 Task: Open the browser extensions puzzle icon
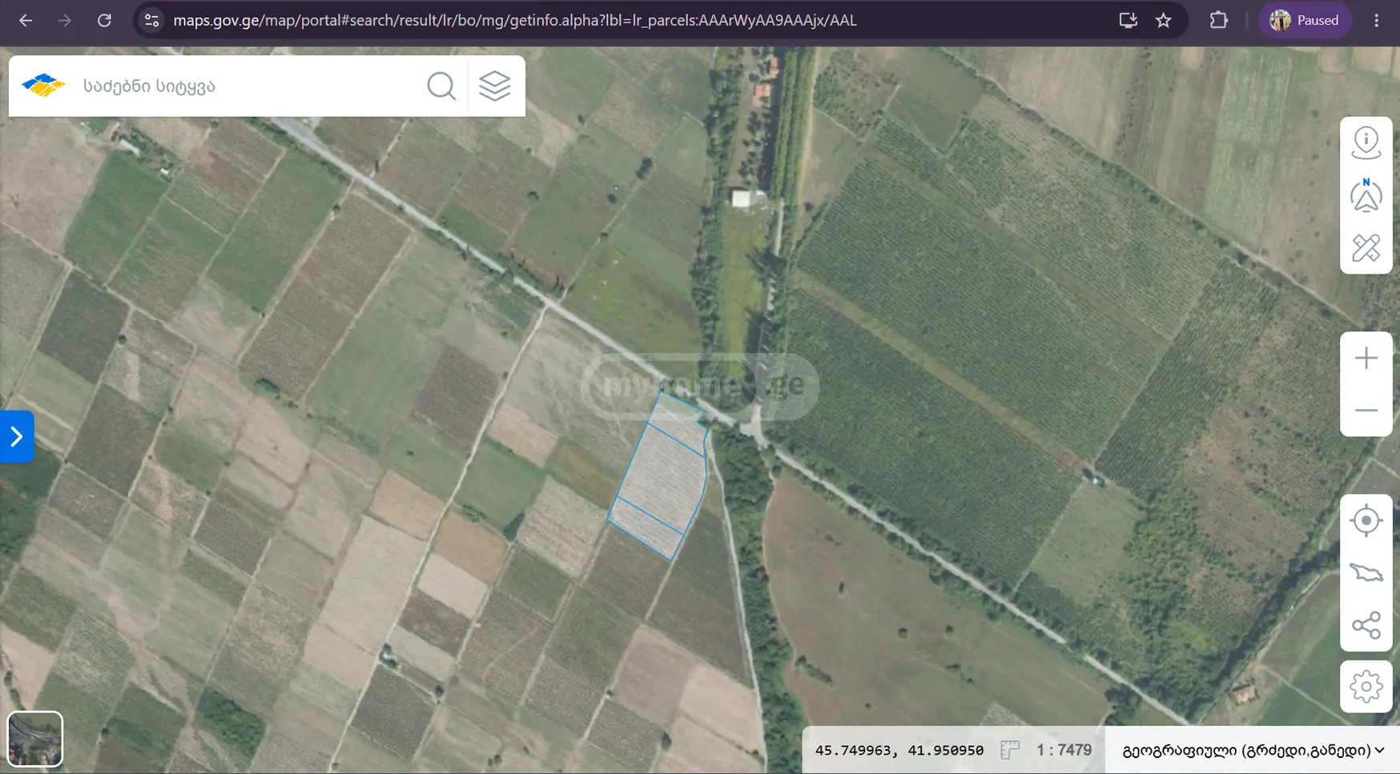click(x=1218, y=21)
